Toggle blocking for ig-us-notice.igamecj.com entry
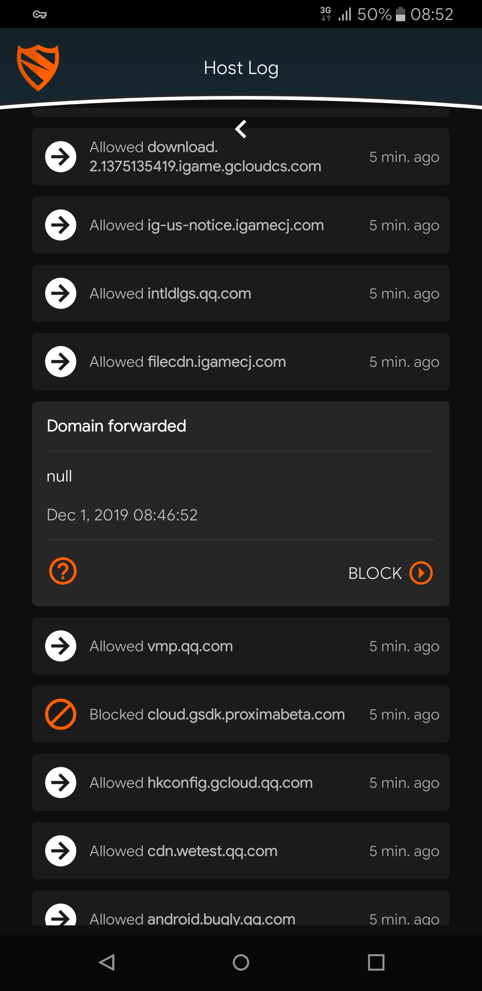The image size is (482, 991). click(x=60, y=225)
